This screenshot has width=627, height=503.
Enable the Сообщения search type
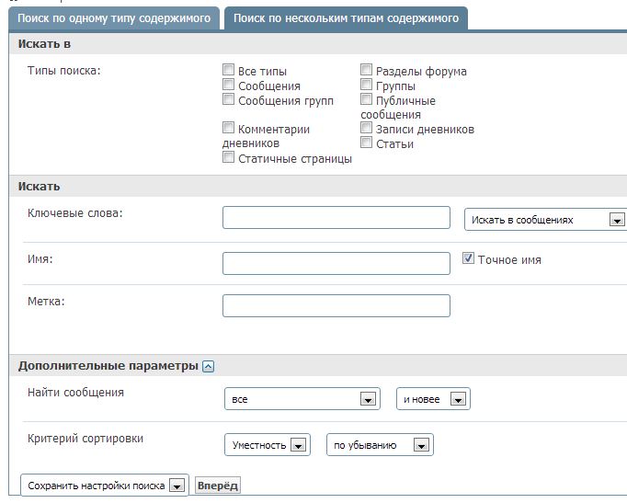(x=228, y=85)
